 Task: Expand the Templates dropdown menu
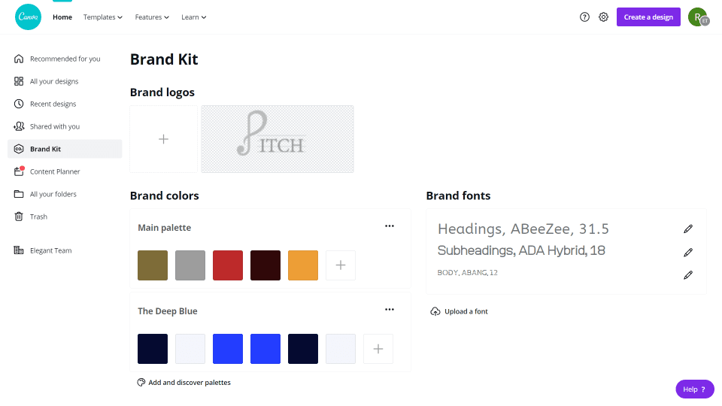(103, 17)
